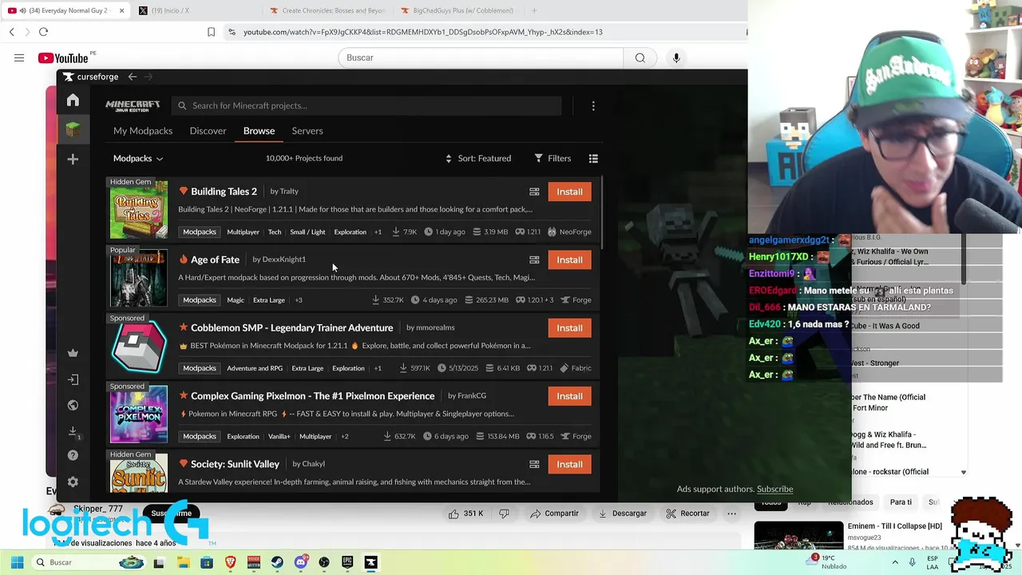The width and height of the screenshot is (1022, 575).
Task: Click the Search for Minecraft projects field
Action: pyautogui.click(x=367, y=105)
